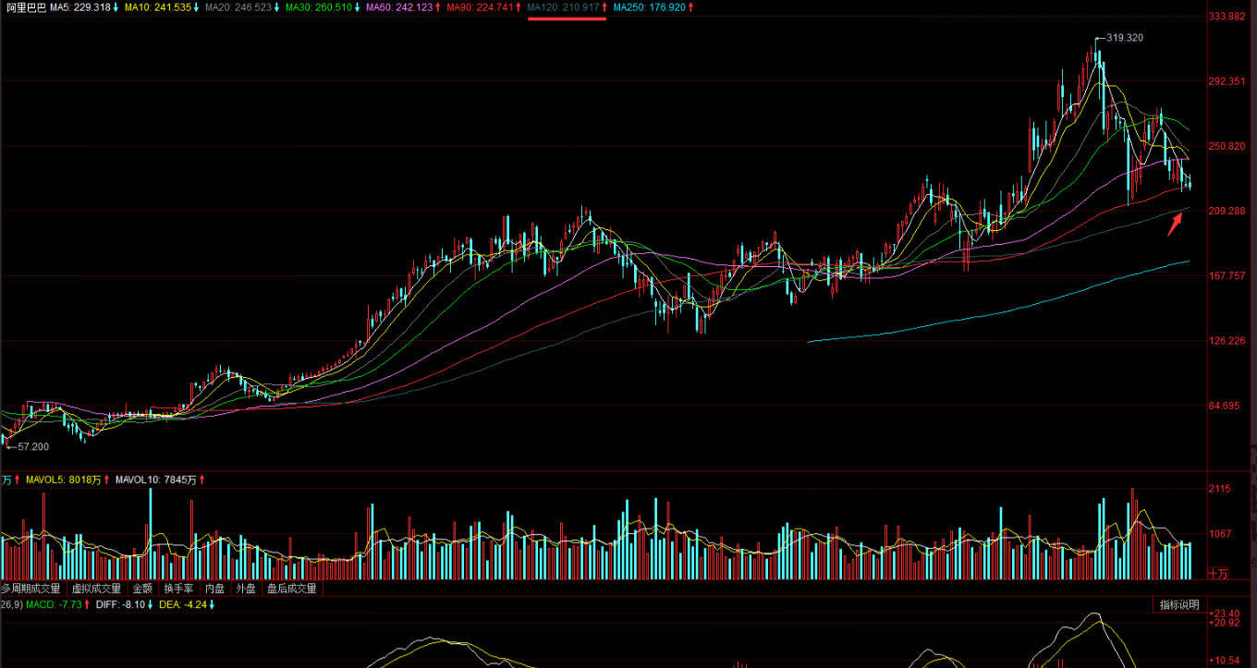Image resolution: width=1257 pixels, height=668 pixels.
Task: Click the 十万 volume unit label
Action: [1218, 574]
